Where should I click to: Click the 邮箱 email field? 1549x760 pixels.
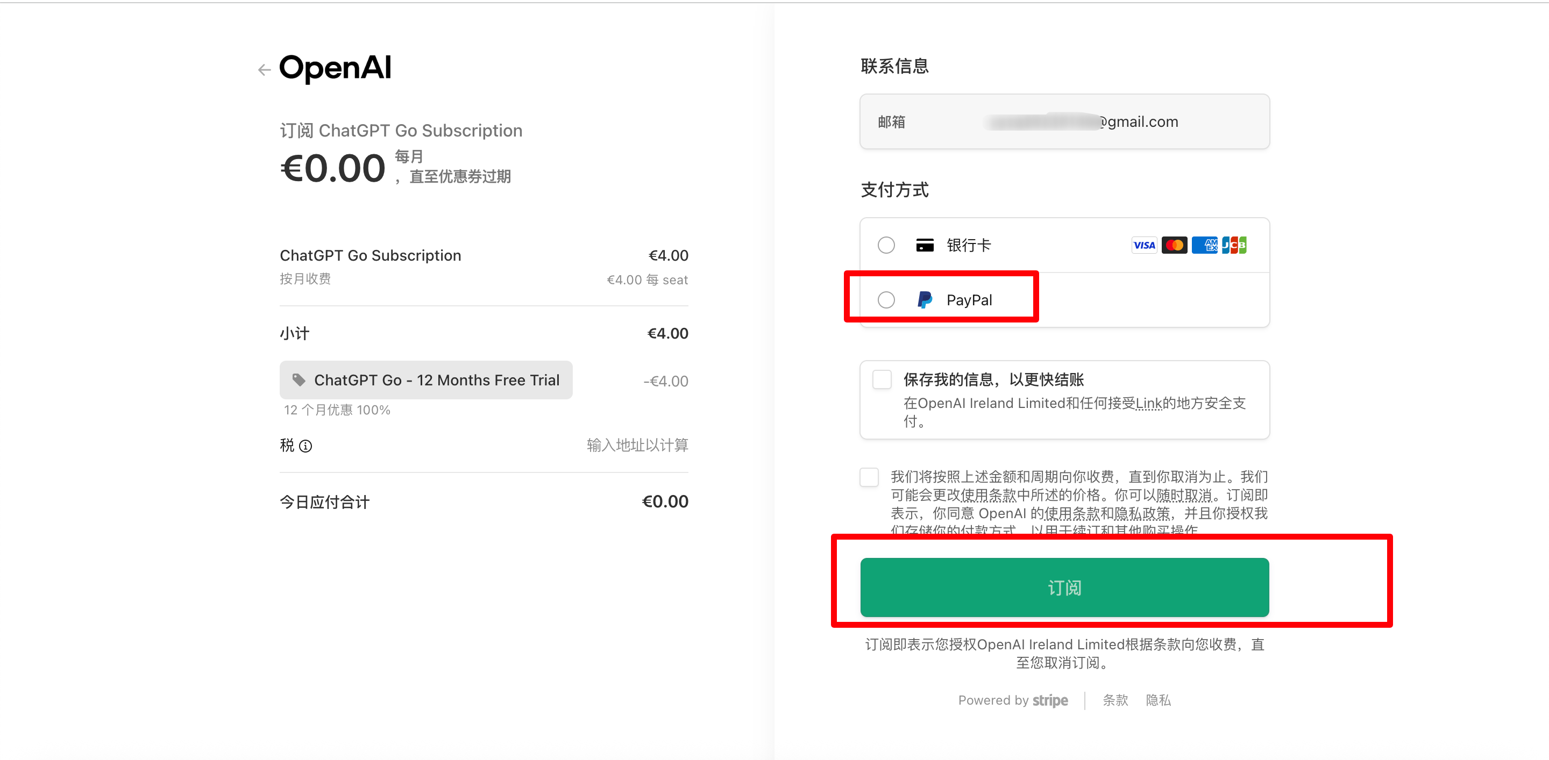pyautogui.click(x=1064, y=121)
